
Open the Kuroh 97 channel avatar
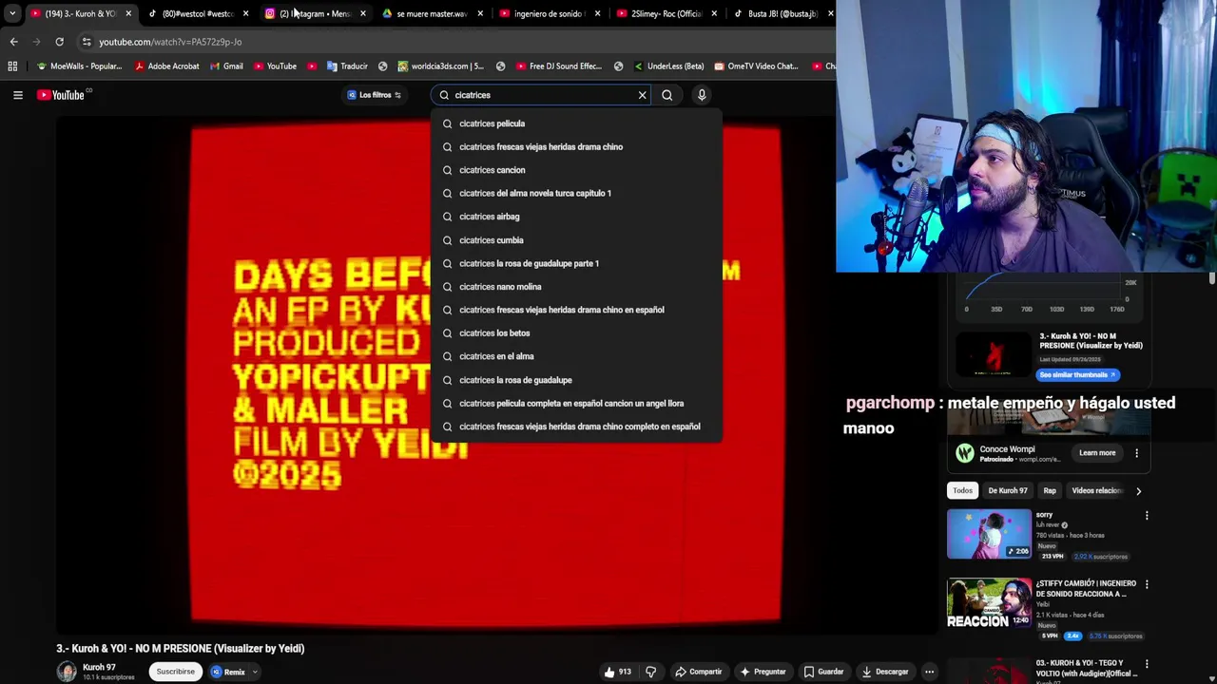click(67, 672)
